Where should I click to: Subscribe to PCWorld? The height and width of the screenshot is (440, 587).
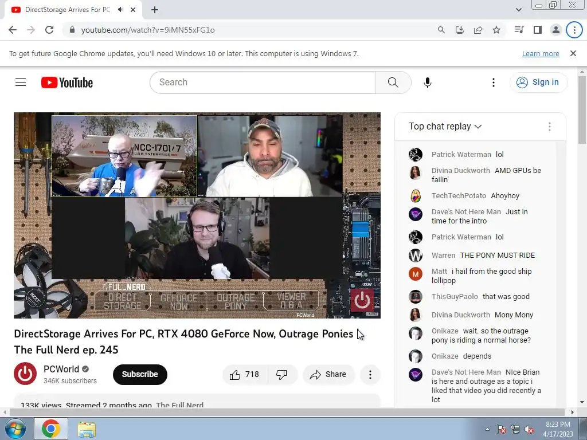pyautogui.click(x=140, y=374)
